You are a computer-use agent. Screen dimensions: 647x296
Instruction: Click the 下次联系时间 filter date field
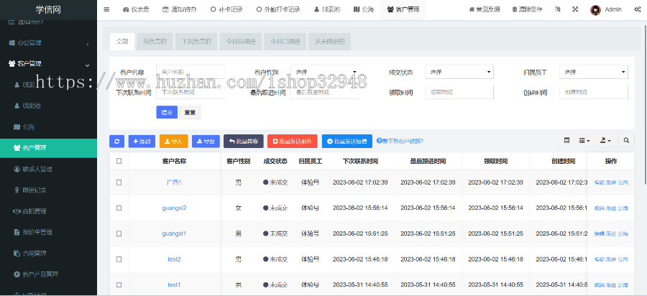[191, 93]
